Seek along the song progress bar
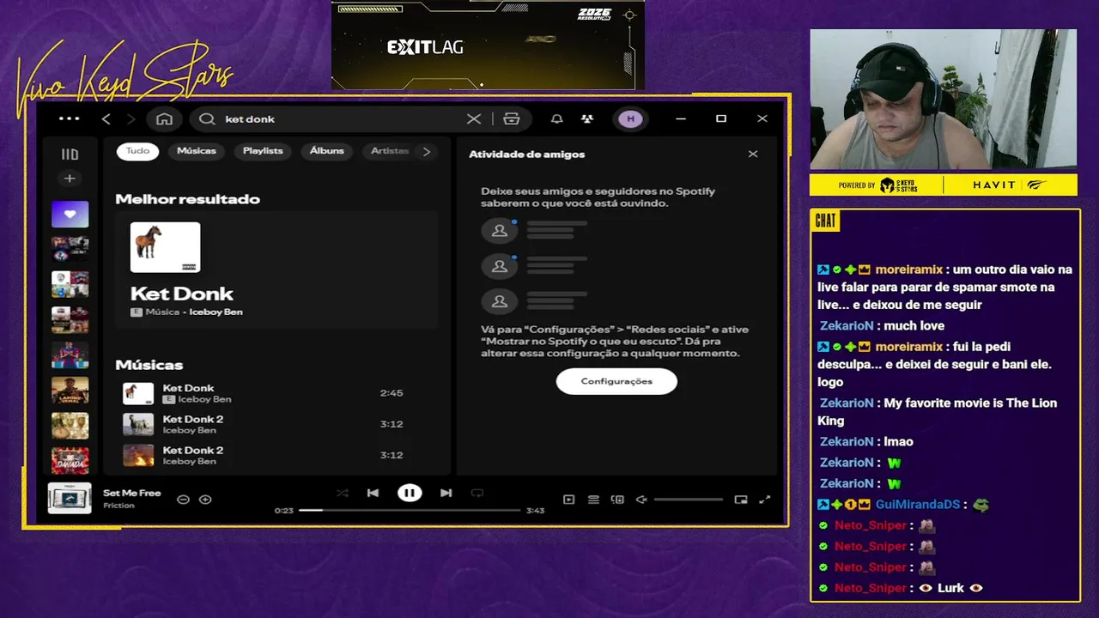The image size is (1099, 618). (410, 510)
